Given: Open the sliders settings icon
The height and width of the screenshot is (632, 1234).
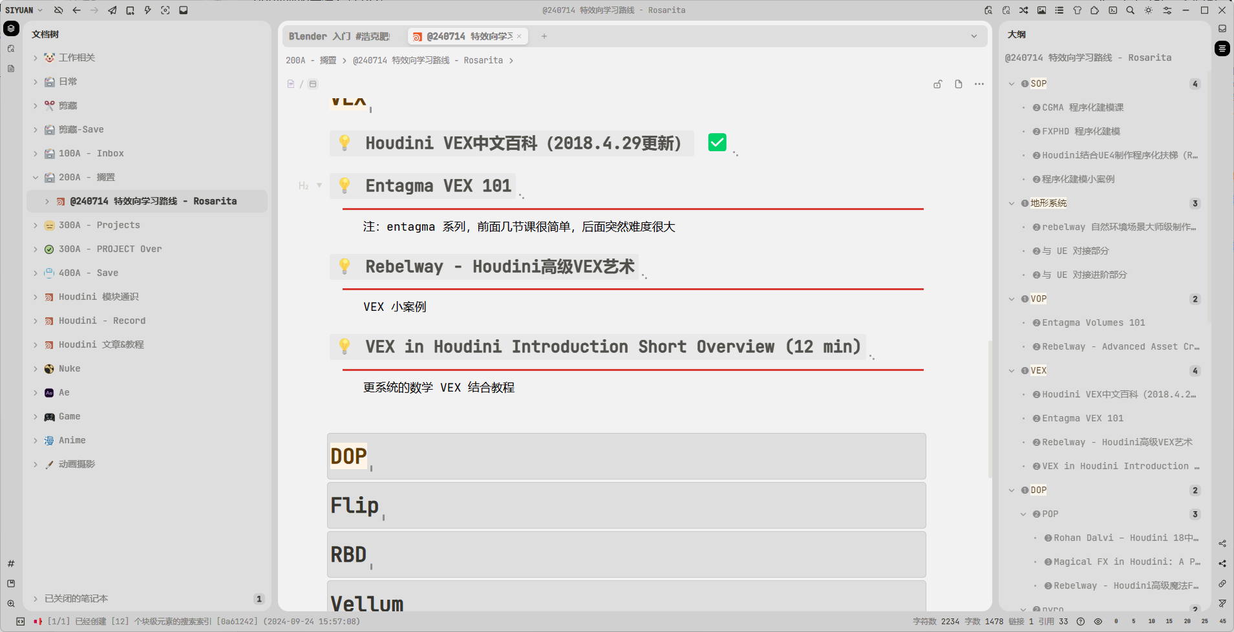Looking at the screenshot, I should (x=1167, y=10).
